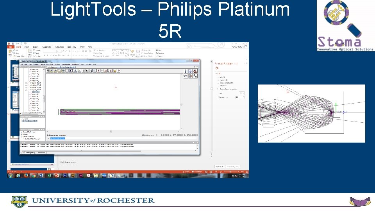Open the Color dropdown in Format Background
Viewport: 375px width, 211px height.
242,93
